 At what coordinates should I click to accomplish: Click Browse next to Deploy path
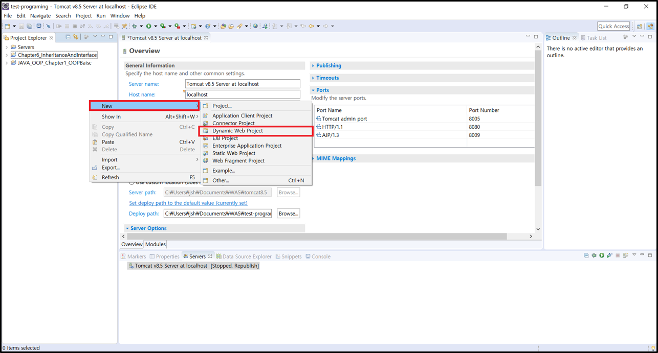[x=288, y=214]
